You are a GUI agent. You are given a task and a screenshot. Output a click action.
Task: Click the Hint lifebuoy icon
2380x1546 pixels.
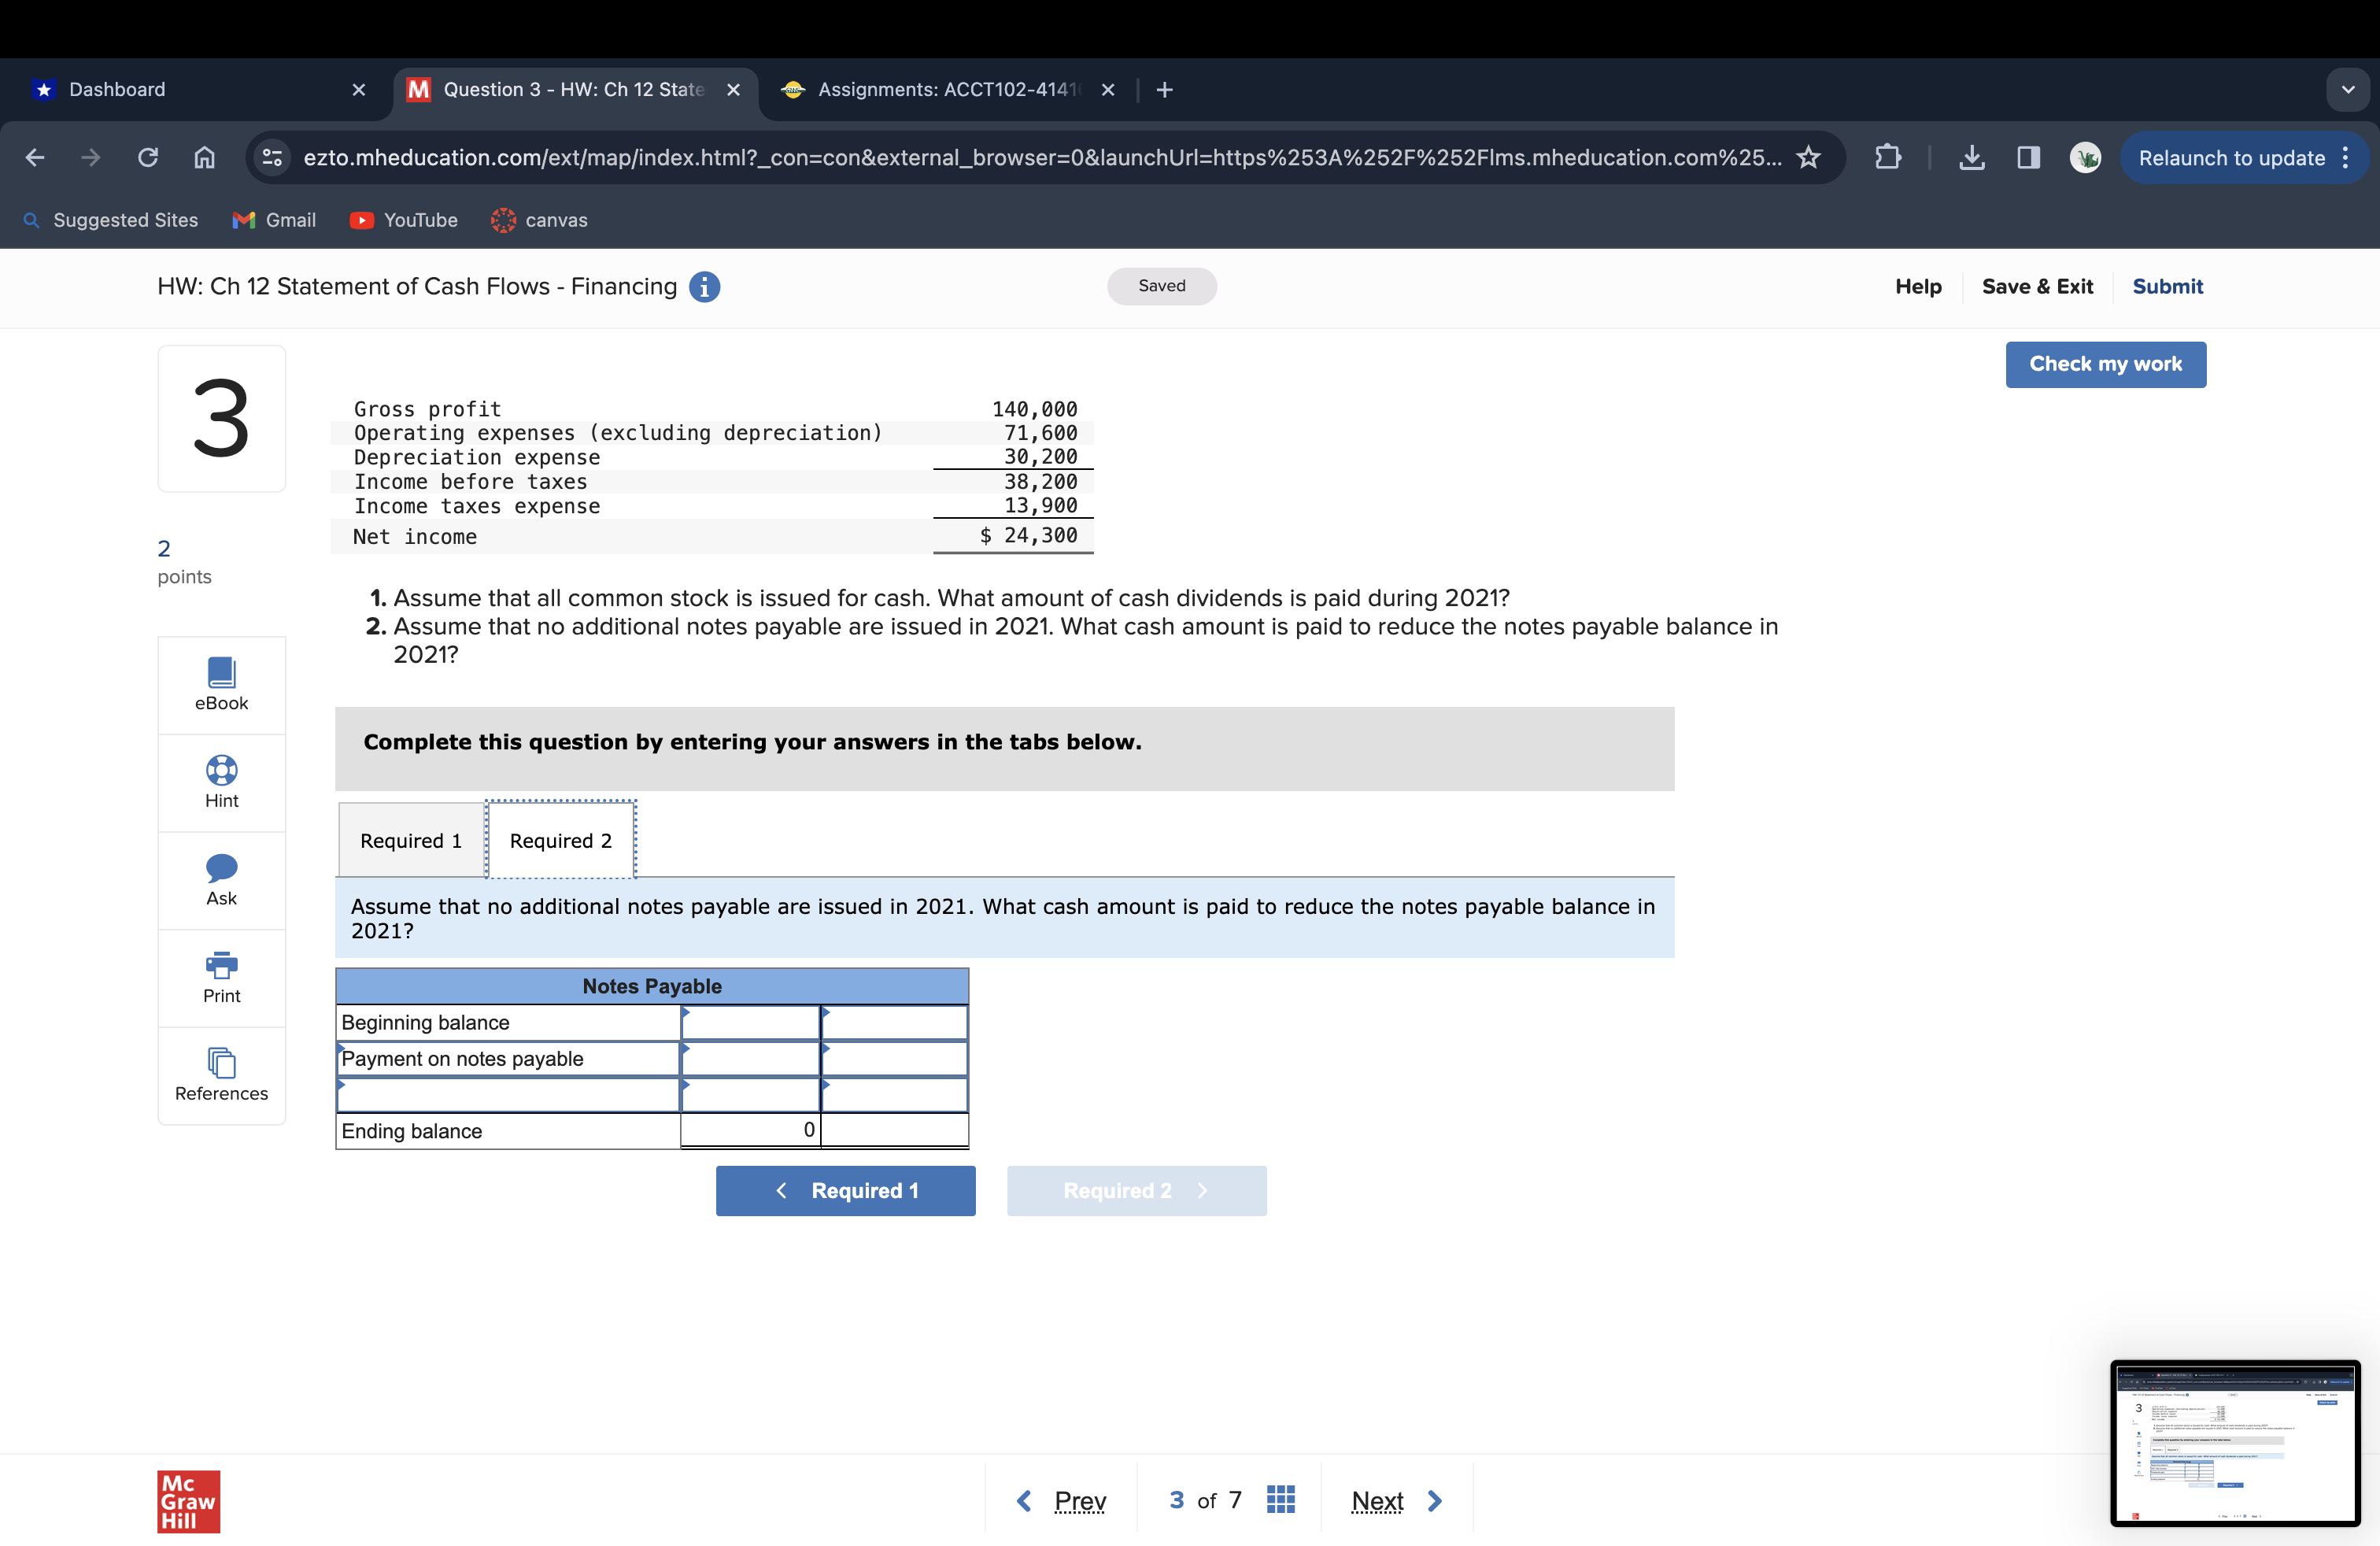[x=221, y=769]
